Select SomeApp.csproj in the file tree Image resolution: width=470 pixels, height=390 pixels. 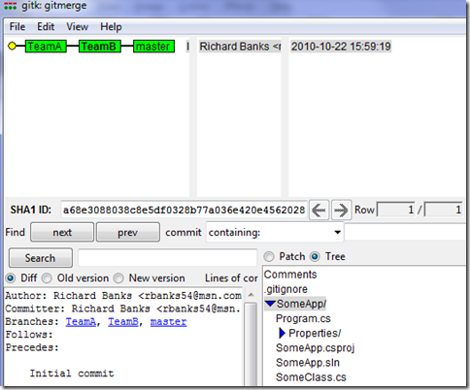click(x=316, y=348)
